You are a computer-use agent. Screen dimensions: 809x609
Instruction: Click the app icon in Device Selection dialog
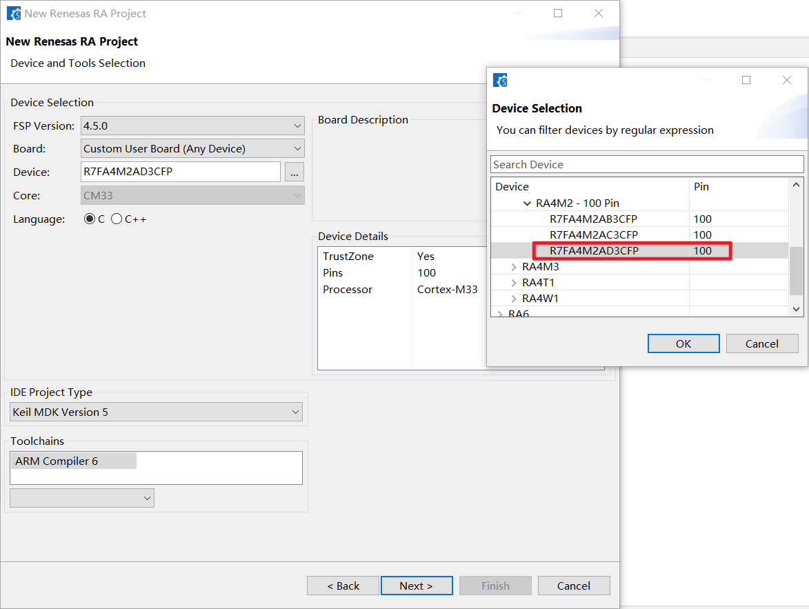coord(500,80)
